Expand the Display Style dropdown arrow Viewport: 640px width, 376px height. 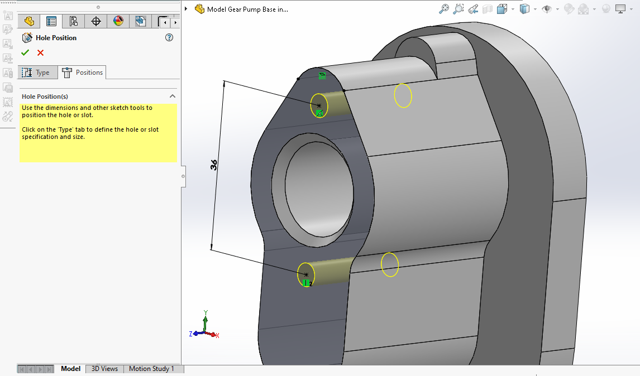(x=535, y=9)
